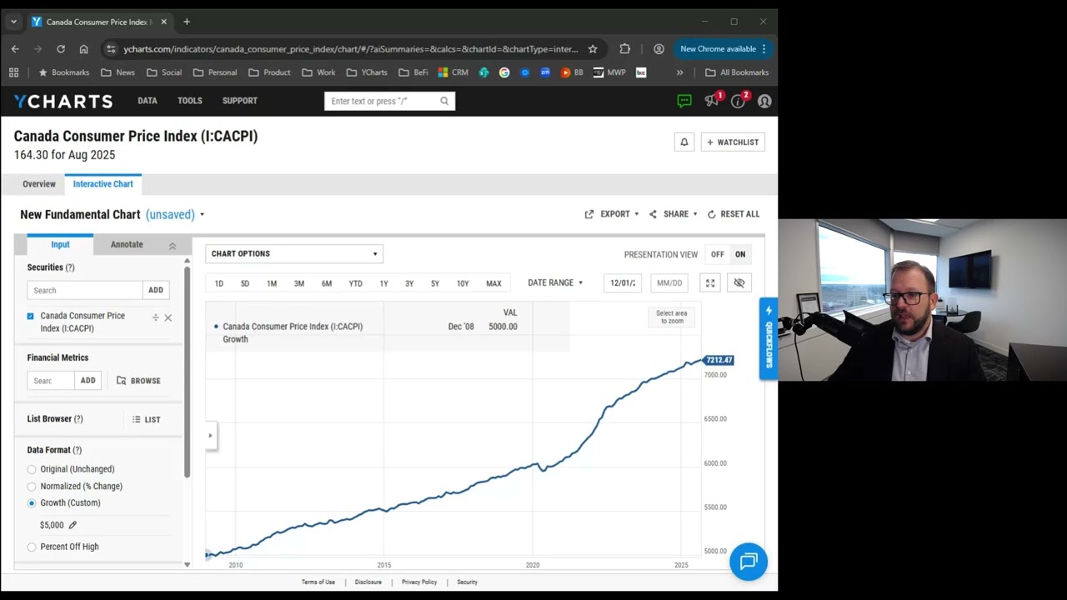This screenshot has width=1067, height=600.
Task: Open the List browser button
Action: [x=146, y=420]
